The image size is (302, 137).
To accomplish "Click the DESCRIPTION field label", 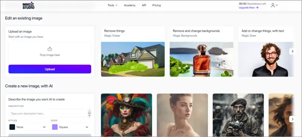I will pos(16,106).
